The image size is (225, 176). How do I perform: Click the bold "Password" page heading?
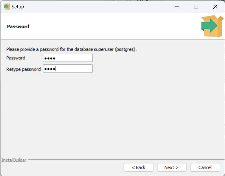pyautogui.click(x=18, y=27)
